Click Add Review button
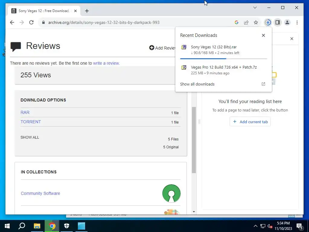 [x=162, y=48]
